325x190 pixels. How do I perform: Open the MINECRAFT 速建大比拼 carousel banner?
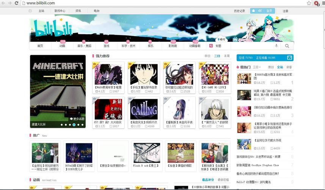58,91
